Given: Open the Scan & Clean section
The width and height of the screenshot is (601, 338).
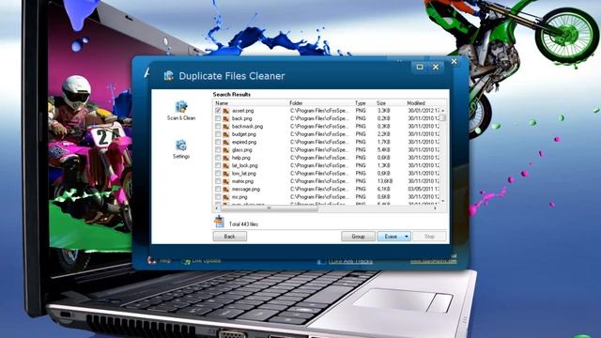Looking at the screenshot, I should (x=181, y=111).
